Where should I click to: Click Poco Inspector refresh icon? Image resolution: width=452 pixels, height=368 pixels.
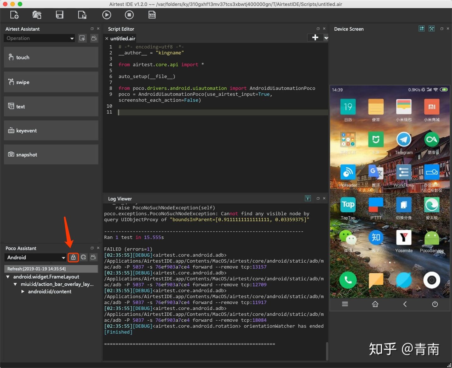[x=83, y=257]
